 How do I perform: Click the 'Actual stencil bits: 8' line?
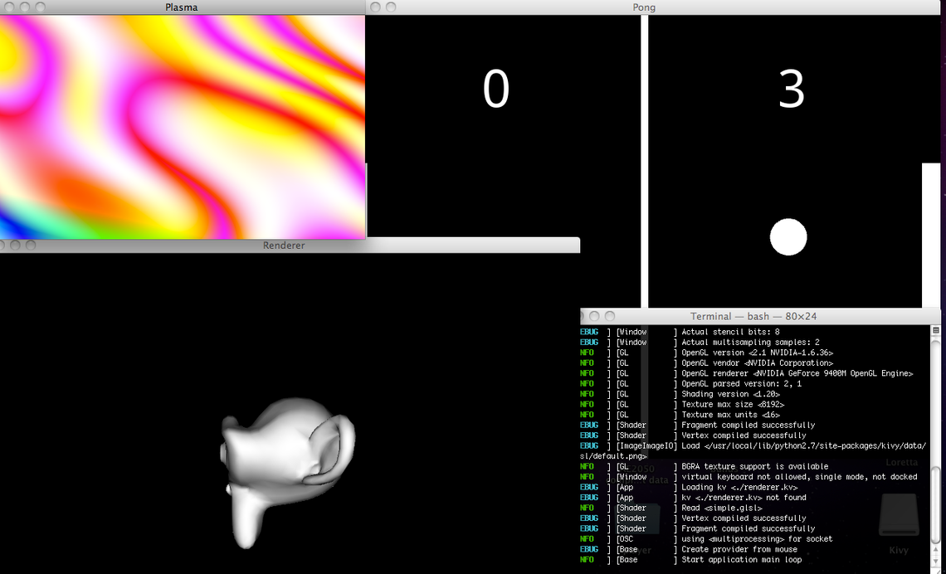click(730, 332)
